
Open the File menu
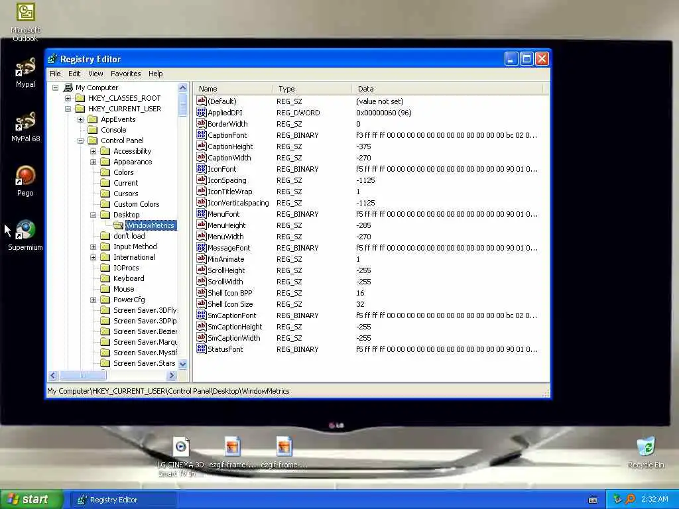click(x=55, y=74)
